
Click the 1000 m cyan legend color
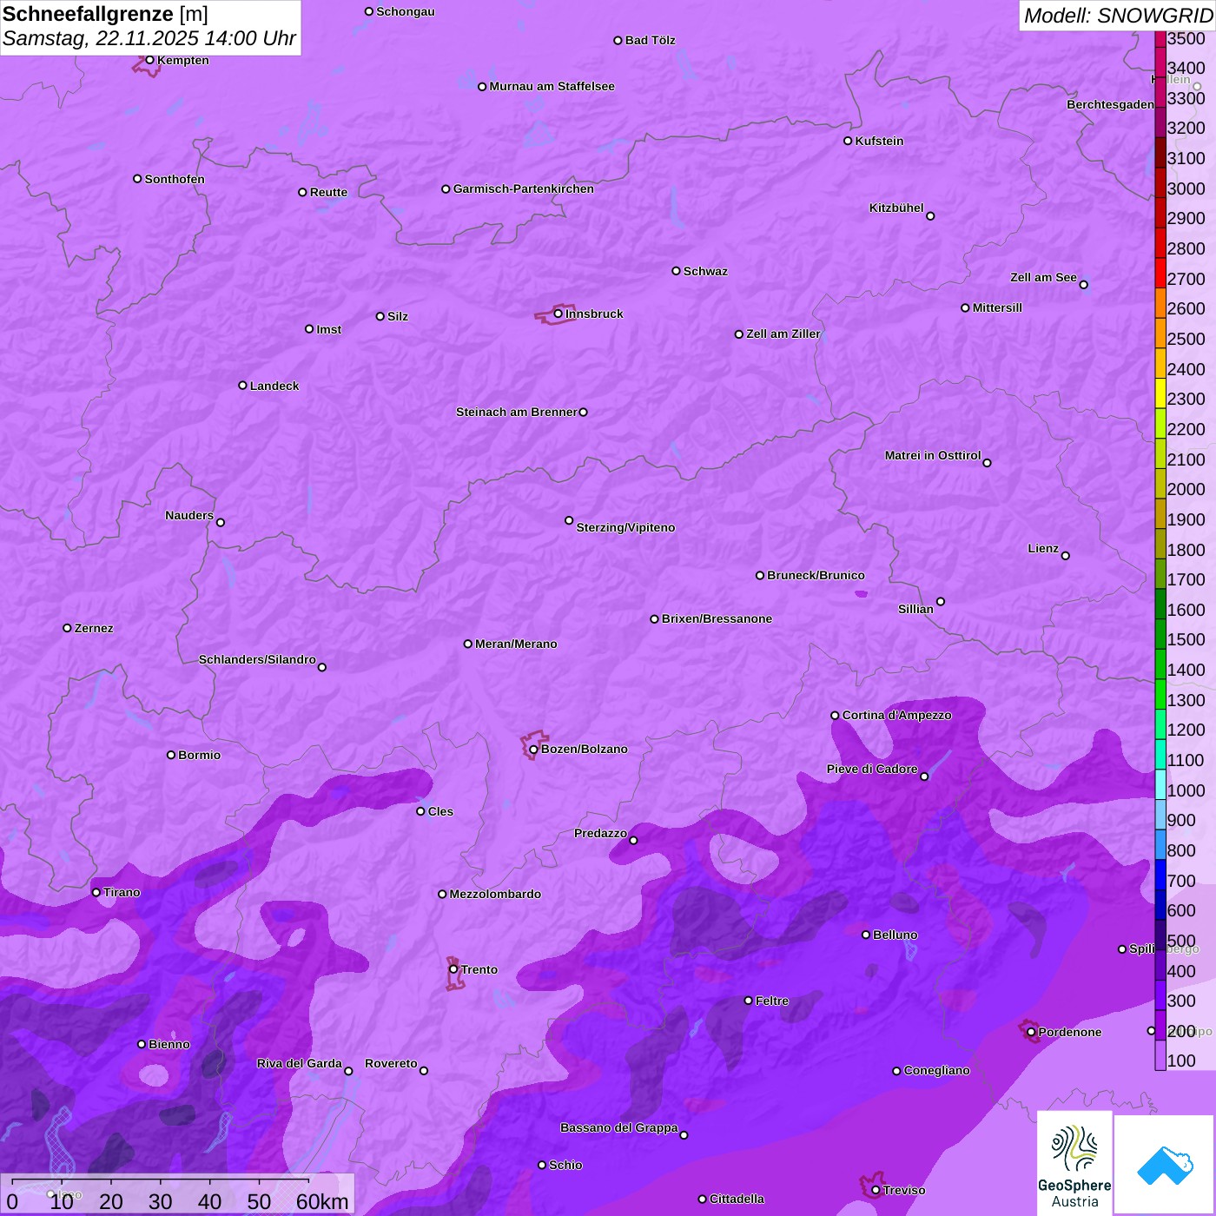[x=1160, y=784]
